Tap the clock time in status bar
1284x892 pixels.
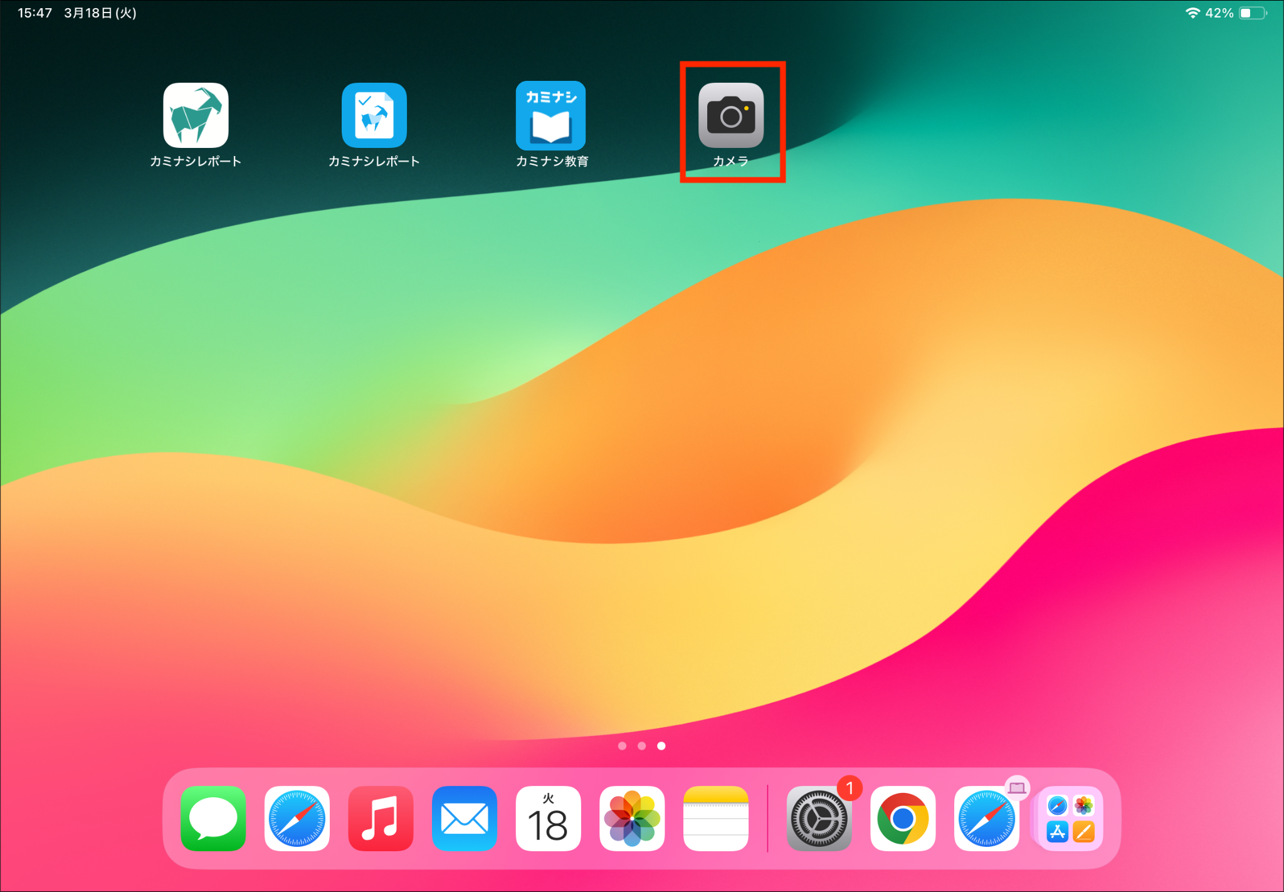pos(34,13)
